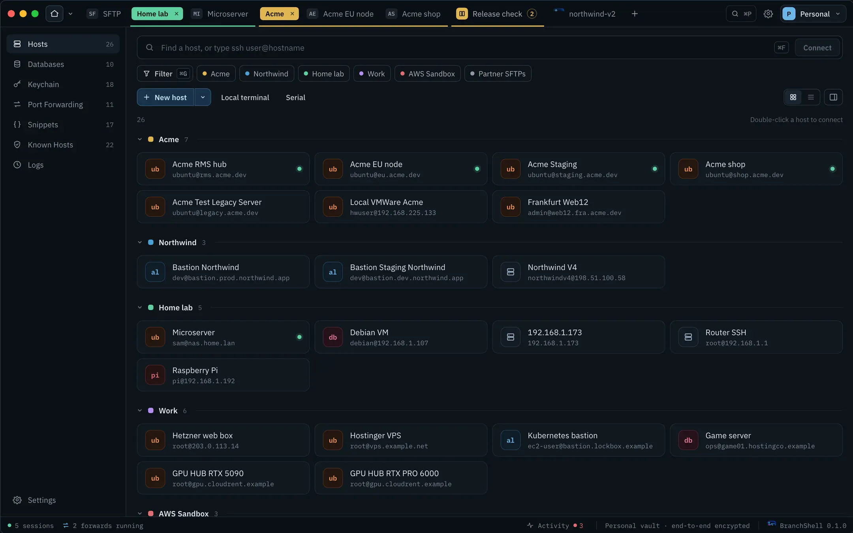The height and width of the screenshot is (533, 853).
Task: Click the Debian VM db icon
Action: pyautogui.click(x=333, y=337)
